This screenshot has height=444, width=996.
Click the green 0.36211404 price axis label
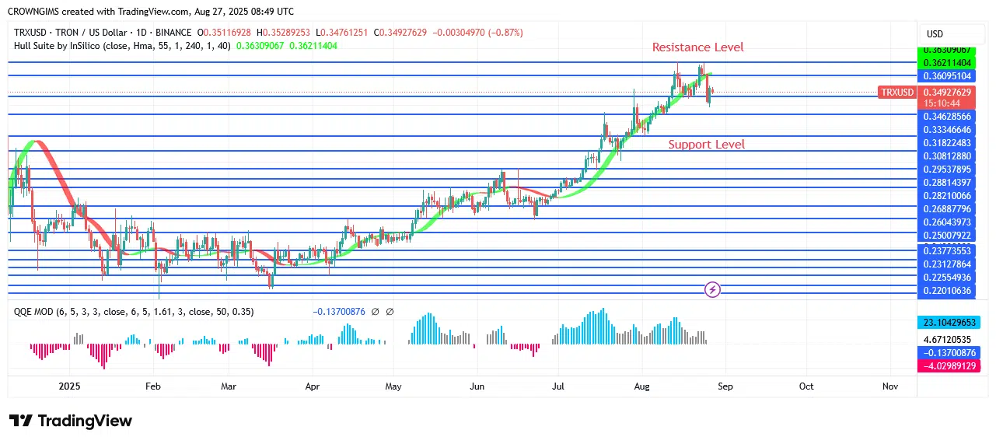click(946, 62)
